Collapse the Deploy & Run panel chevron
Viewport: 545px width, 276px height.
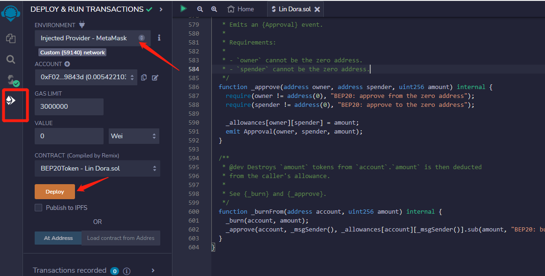click(x=161, y=9)
